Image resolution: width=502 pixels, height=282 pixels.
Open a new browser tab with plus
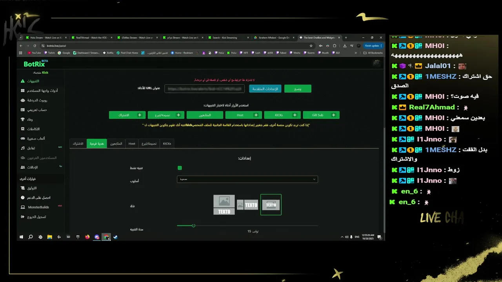tap(346, 38)
